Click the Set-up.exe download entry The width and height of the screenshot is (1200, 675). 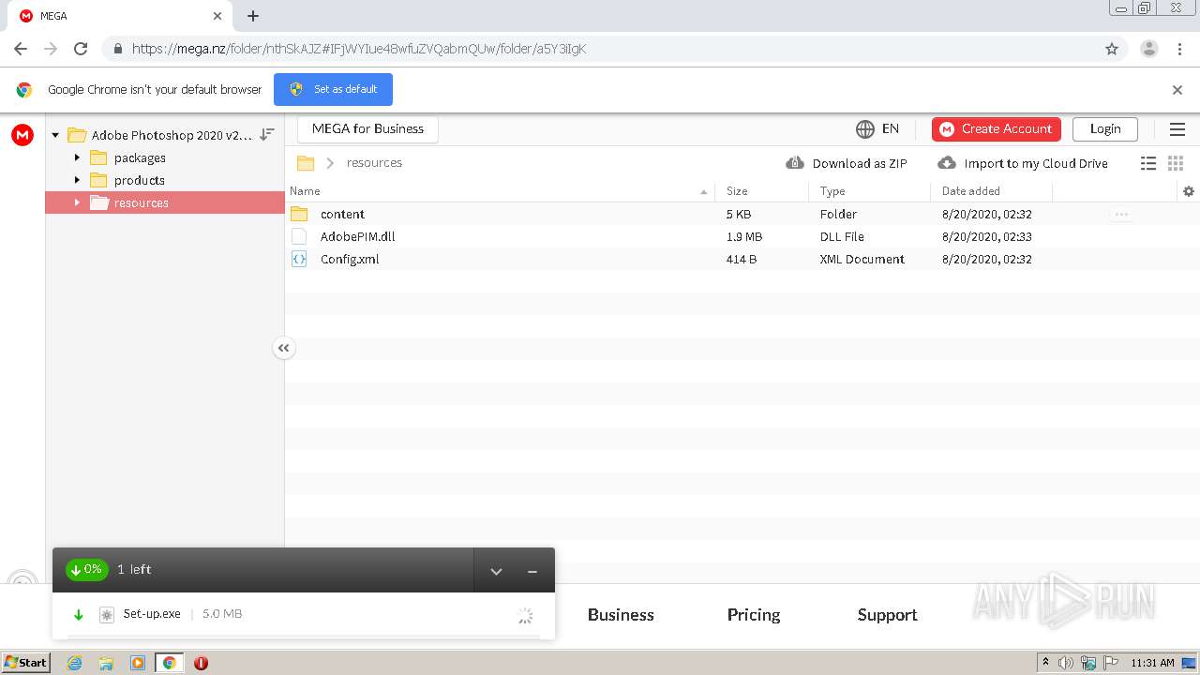pyautogui.click(x=304, y=615)
